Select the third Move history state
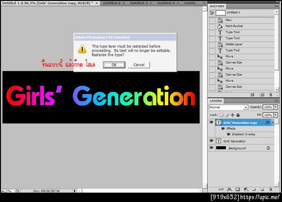Image resolution: width=282 pixels, height=202 pixels. click(245, 81)
